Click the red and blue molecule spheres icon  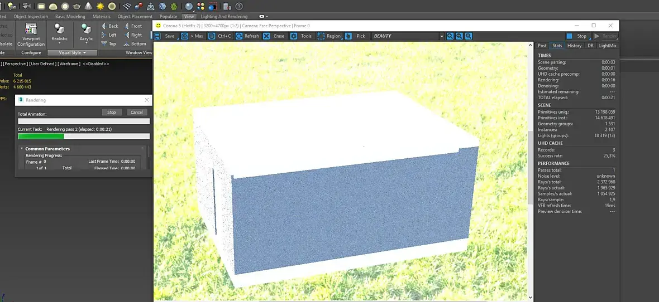[x=139, y=6]
